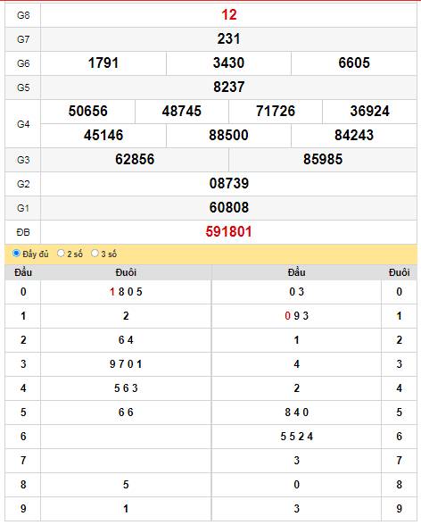Click the G4 number 50656
This screenshot has width=421, height=525.
(88, 112)
